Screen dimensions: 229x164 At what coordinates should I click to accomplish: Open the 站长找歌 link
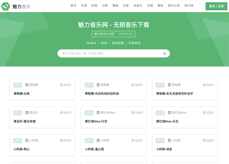click(x=118, y=43)
